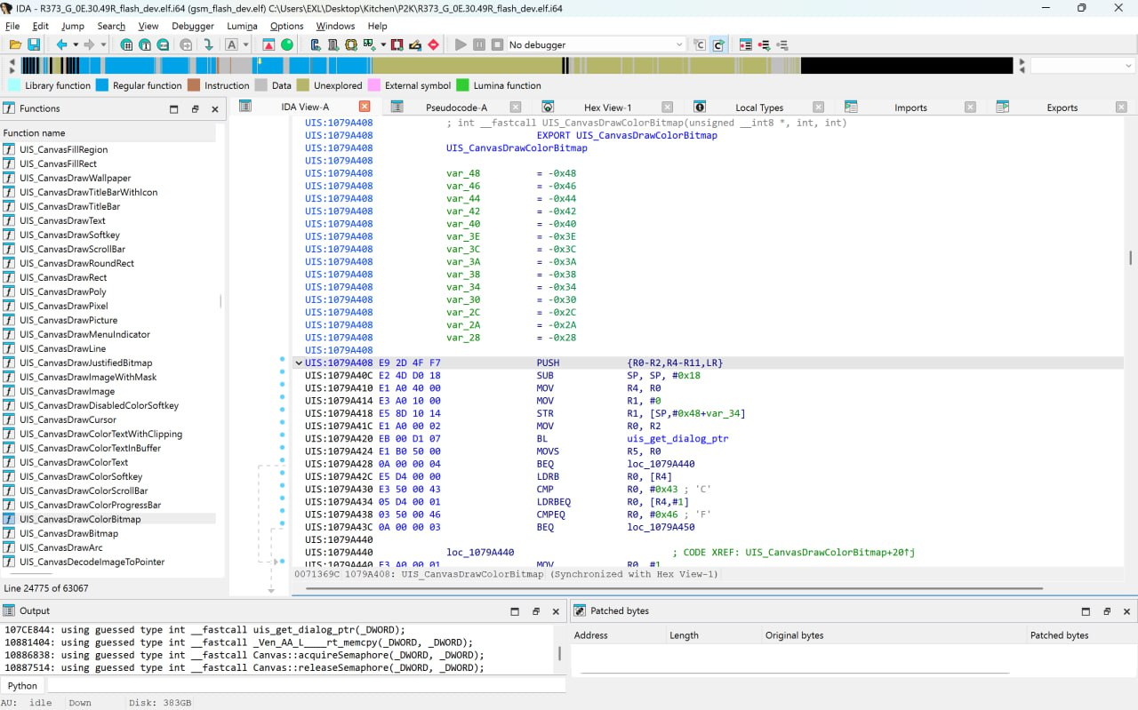
Task: Click the green circle toolbar icon
Action: coord(287,44)
